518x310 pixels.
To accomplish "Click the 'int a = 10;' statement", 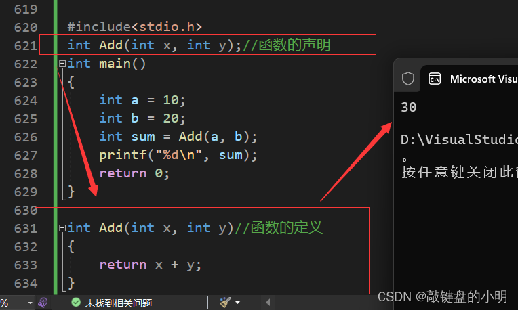I will [142, 100].
